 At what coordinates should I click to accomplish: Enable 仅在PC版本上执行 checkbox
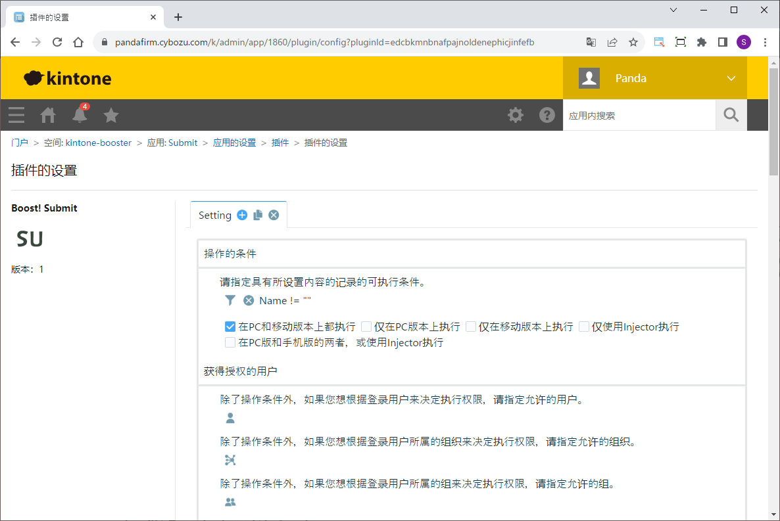[x=366, y=327]
